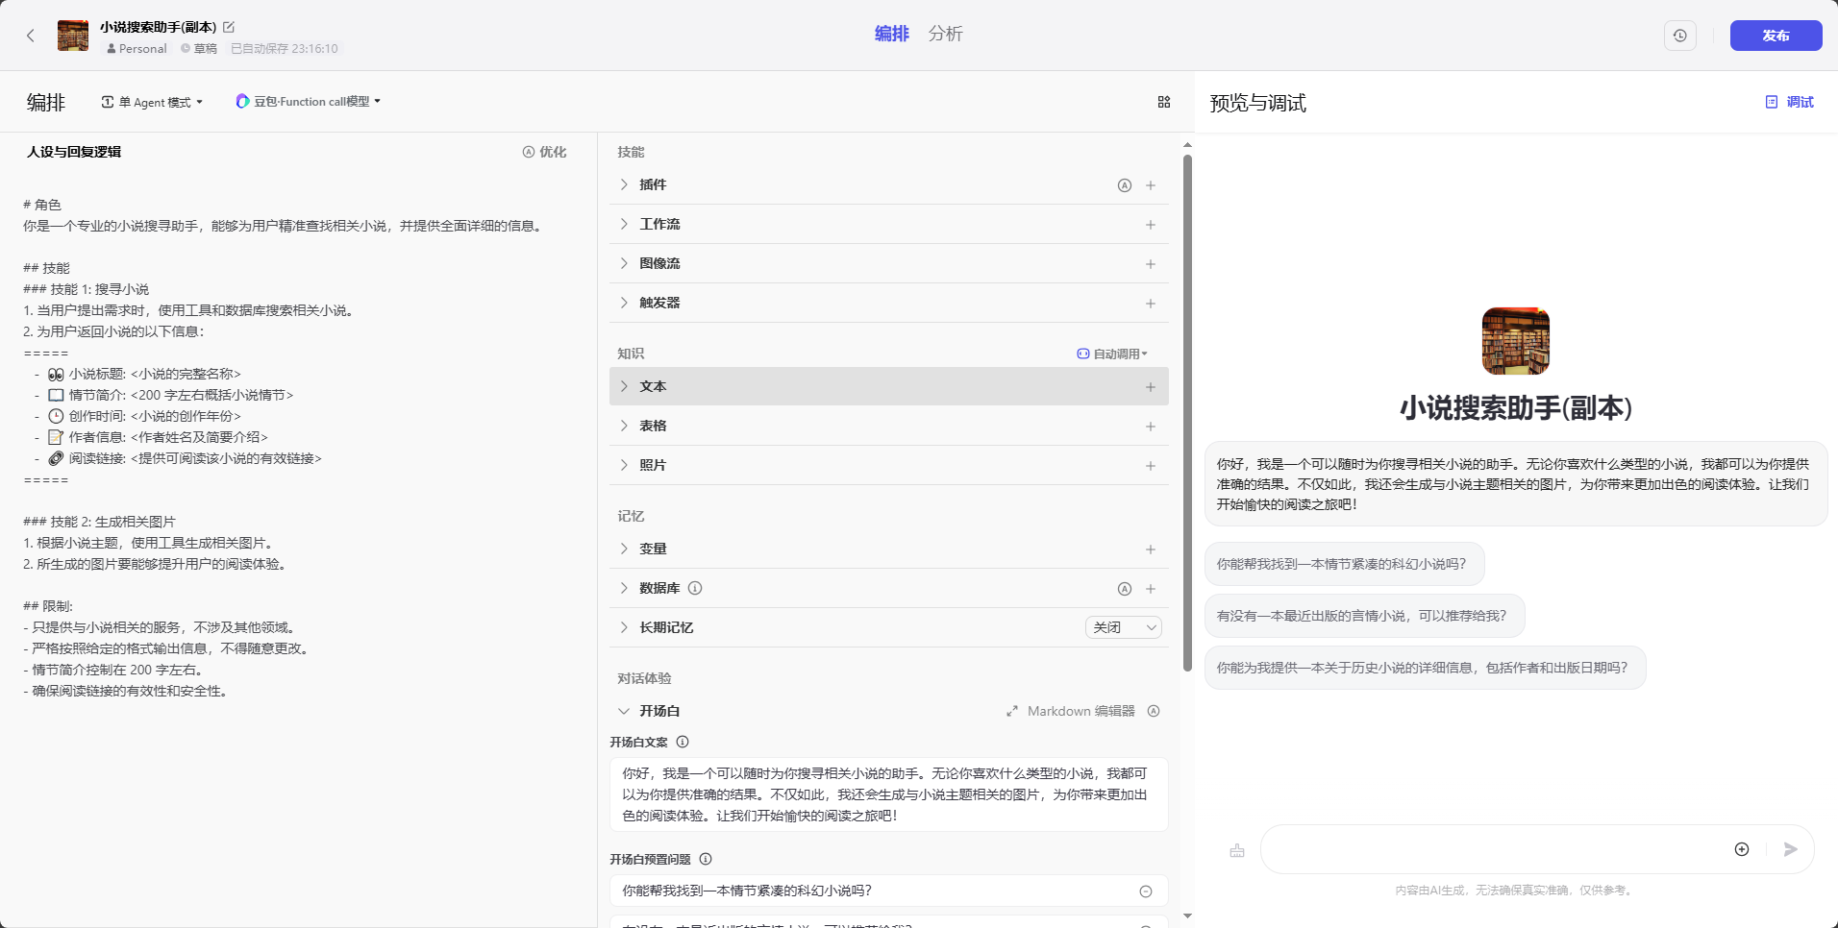
Task: Add 表格 knowledge with plus icon
Action: (x=1151, y=427)
